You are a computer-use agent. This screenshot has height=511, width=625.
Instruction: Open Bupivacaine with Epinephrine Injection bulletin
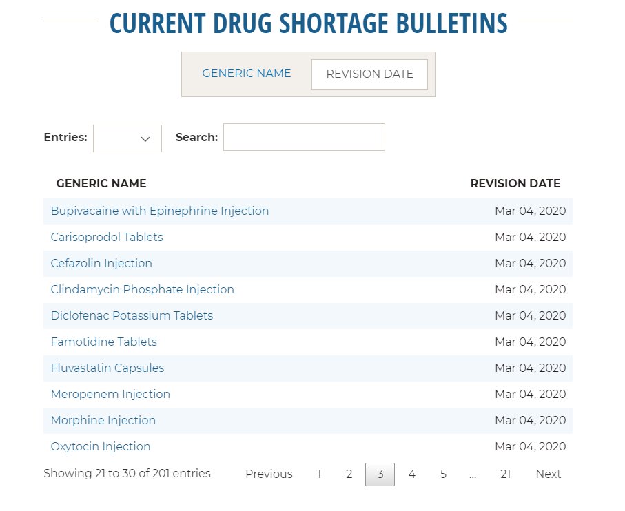[x=159, y=211]
